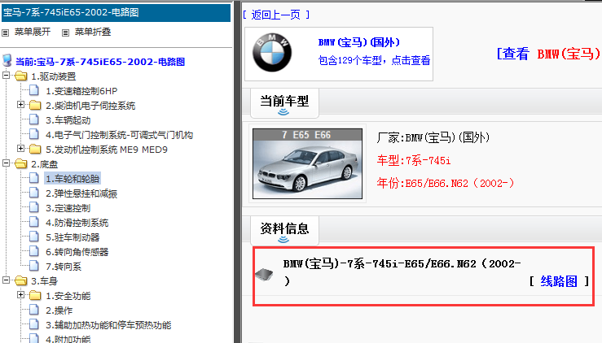Select 4.电子气门控制系统-可调式气门机构 tree row
Viewport: 602px width, 343px height.
[119, 134]
